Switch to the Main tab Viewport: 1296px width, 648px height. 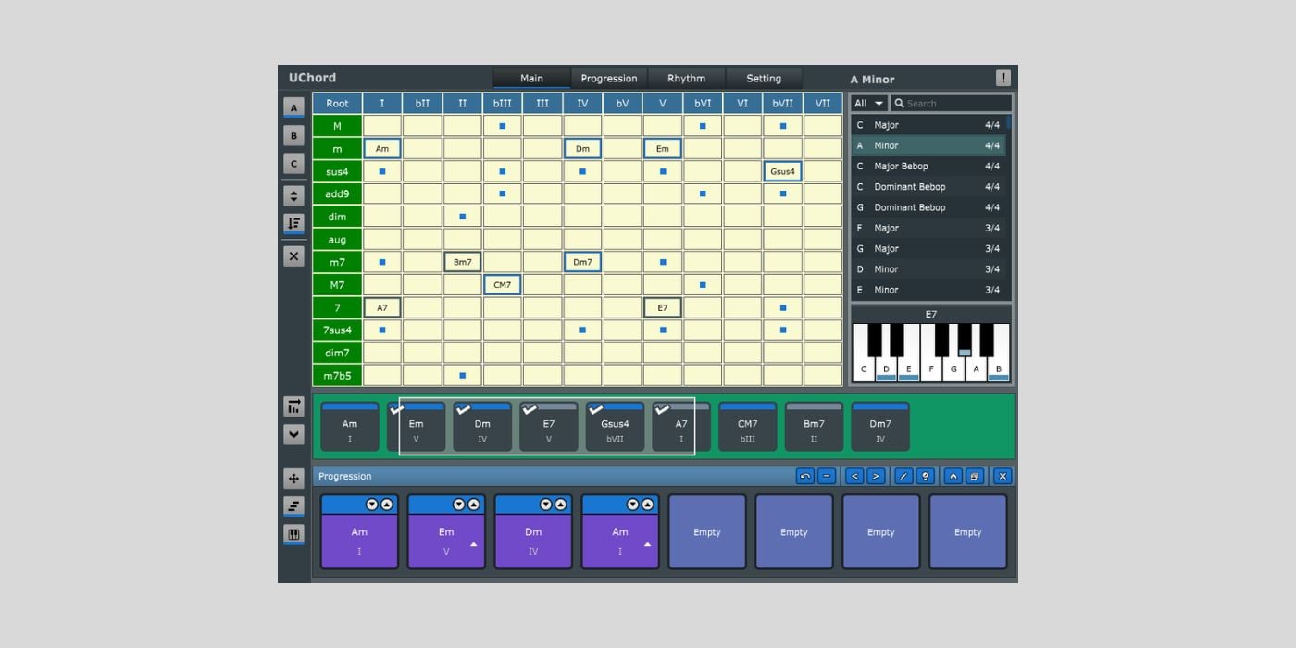531,78
